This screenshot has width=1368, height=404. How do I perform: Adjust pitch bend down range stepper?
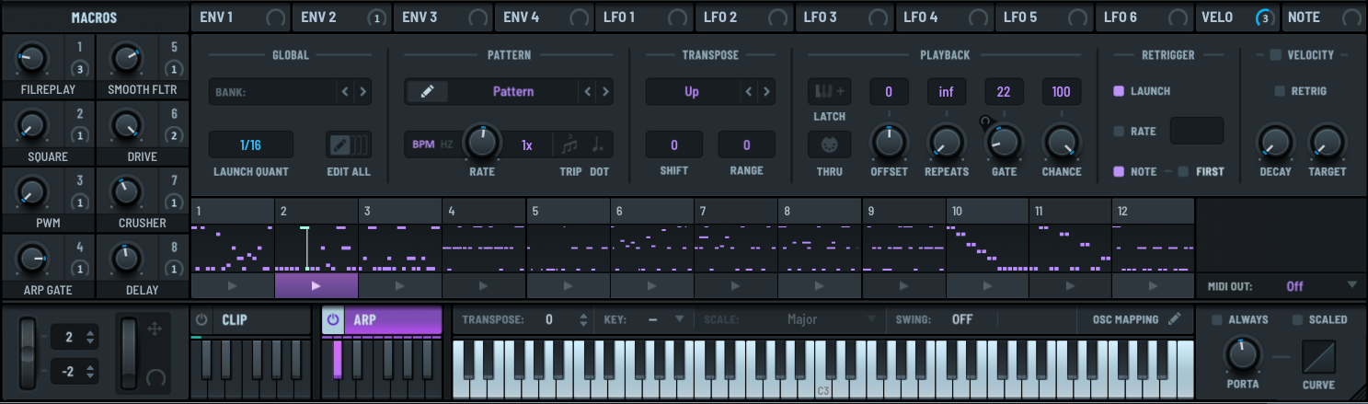click(90, 372)
